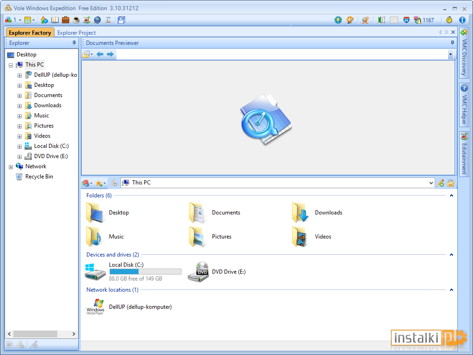Click the briefcase icon in the toolbar
The image size is (473, 355).
(66, 20)
